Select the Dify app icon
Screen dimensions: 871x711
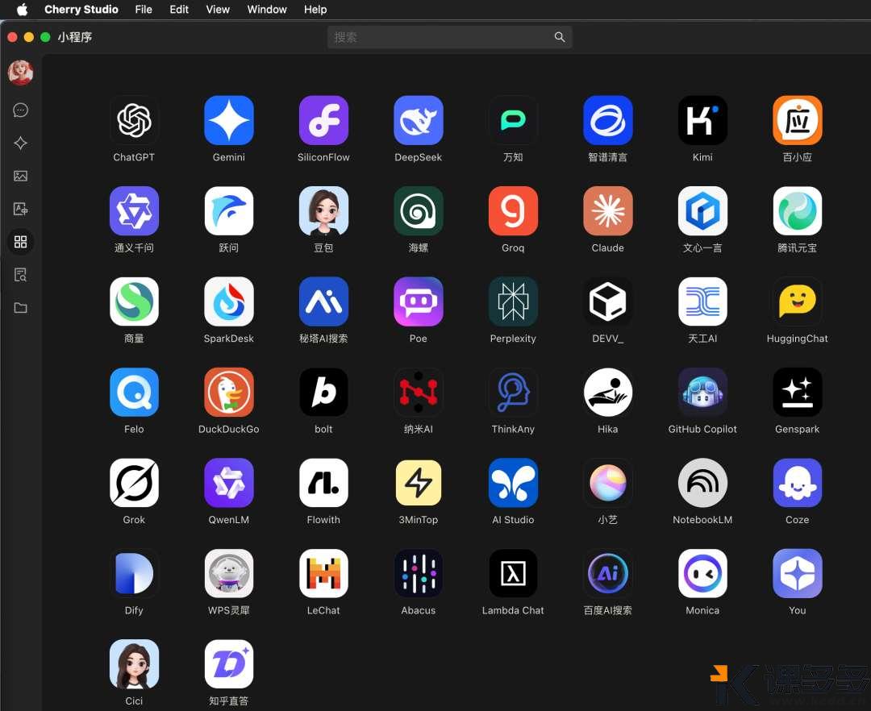tap(134, 573)
